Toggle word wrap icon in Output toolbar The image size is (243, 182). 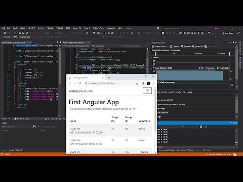click(x=206, y=127)
